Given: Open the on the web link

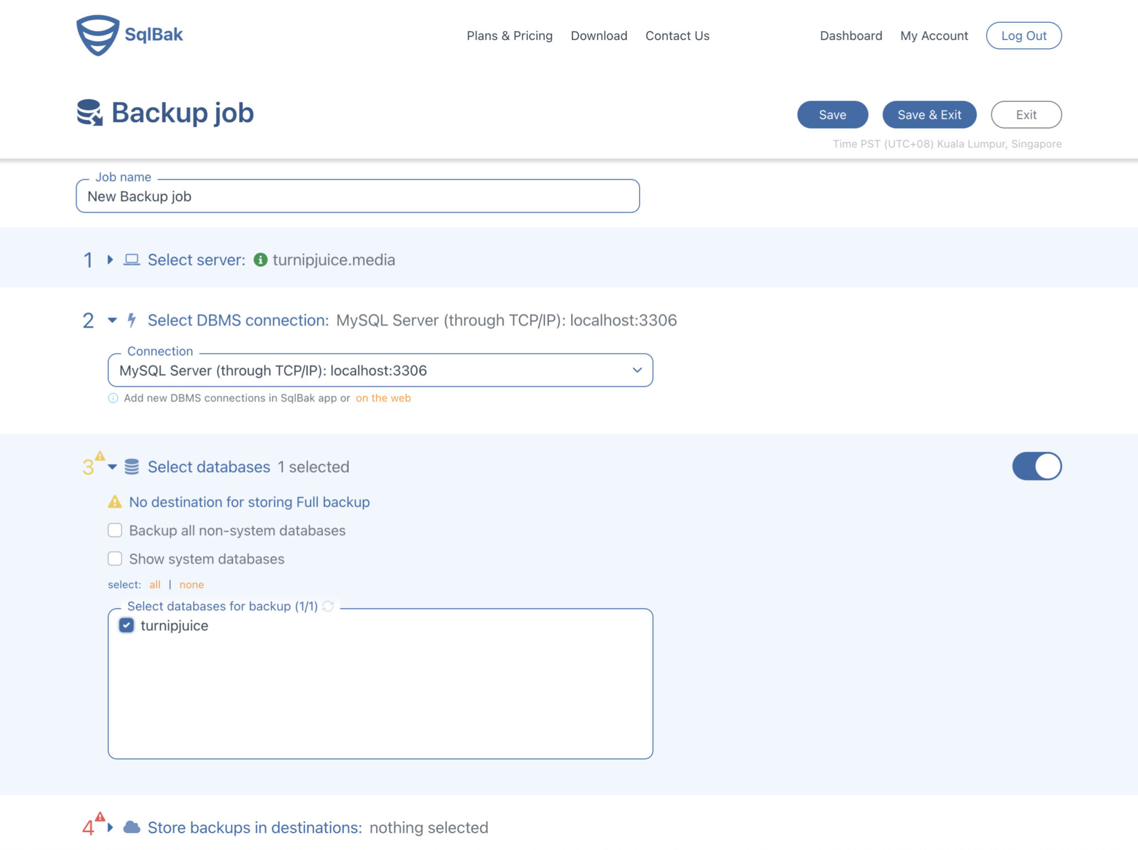Looking at the screenshot, I should 382,398.
